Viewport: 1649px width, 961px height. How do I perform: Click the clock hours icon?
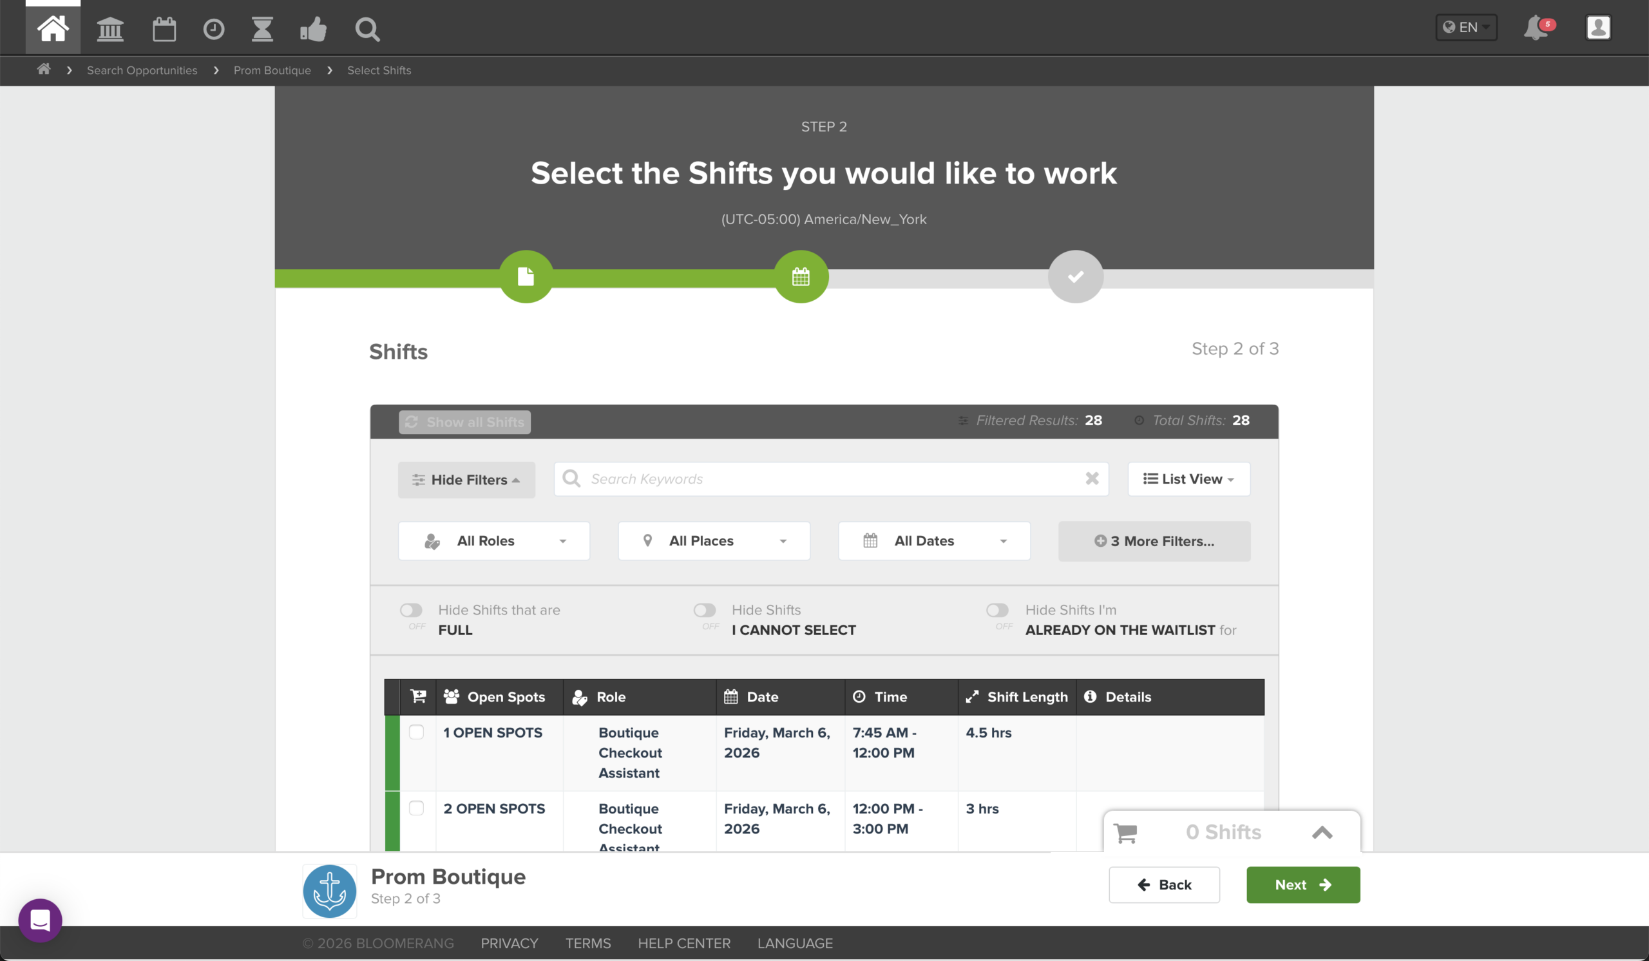213,29
